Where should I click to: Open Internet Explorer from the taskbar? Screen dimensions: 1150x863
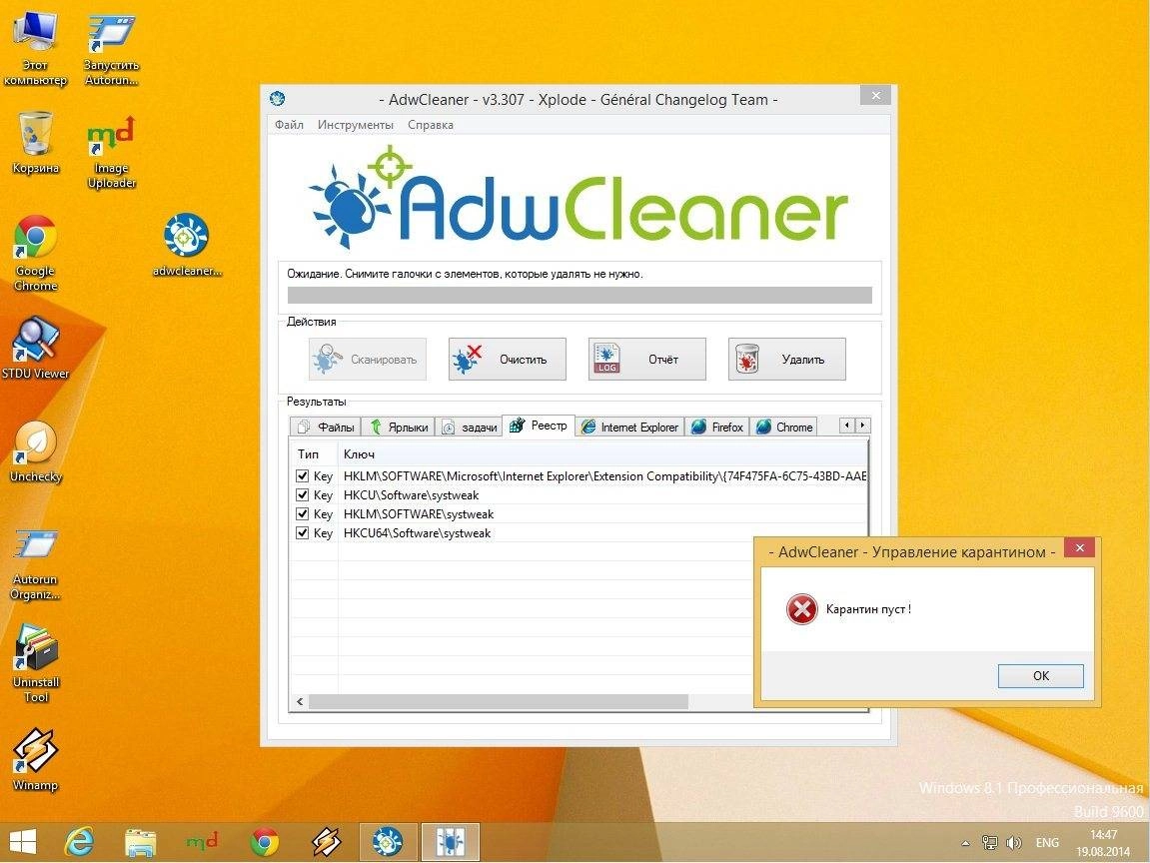pyautogui.click(x=79, y=842)
